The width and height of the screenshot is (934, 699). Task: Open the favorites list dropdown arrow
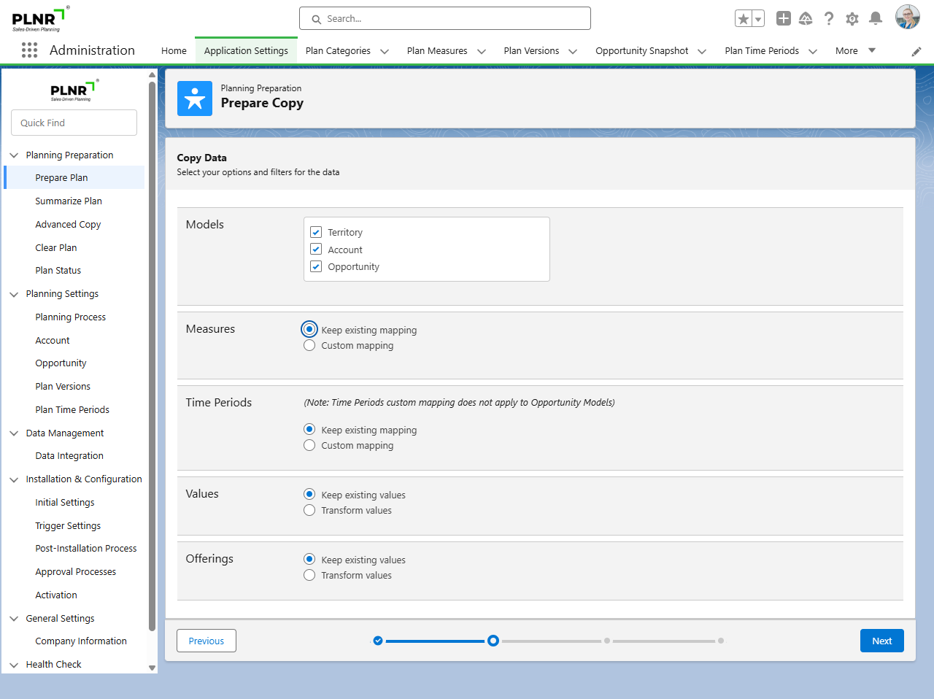click(758, 19)
